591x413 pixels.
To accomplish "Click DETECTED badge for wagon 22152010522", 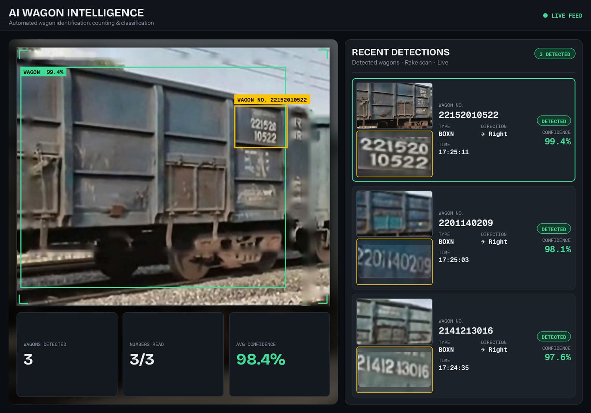I will pos(554,121).
